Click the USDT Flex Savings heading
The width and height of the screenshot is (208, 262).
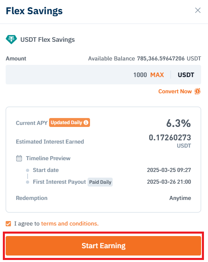[47, 40]
